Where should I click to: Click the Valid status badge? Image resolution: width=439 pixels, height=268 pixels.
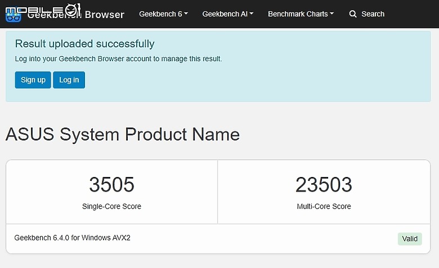[x=410, y=239]
